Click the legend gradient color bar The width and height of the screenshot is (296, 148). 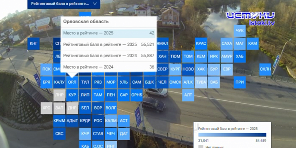pyautogui.click(x=232, y=135)
